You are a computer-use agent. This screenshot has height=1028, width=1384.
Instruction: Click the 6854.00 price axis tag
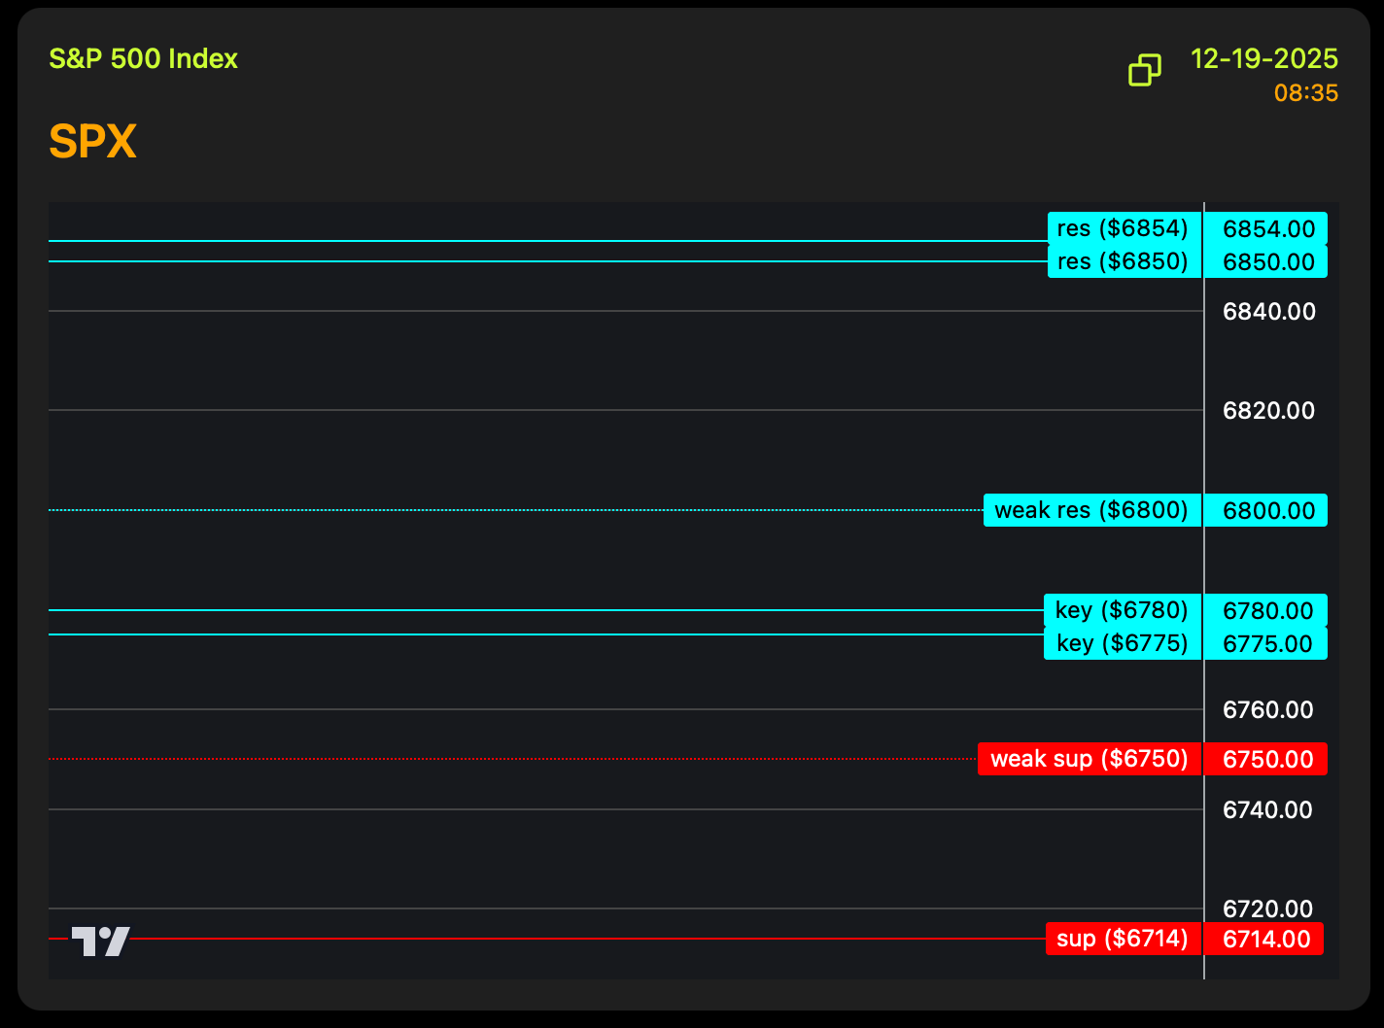[1267, 229]
